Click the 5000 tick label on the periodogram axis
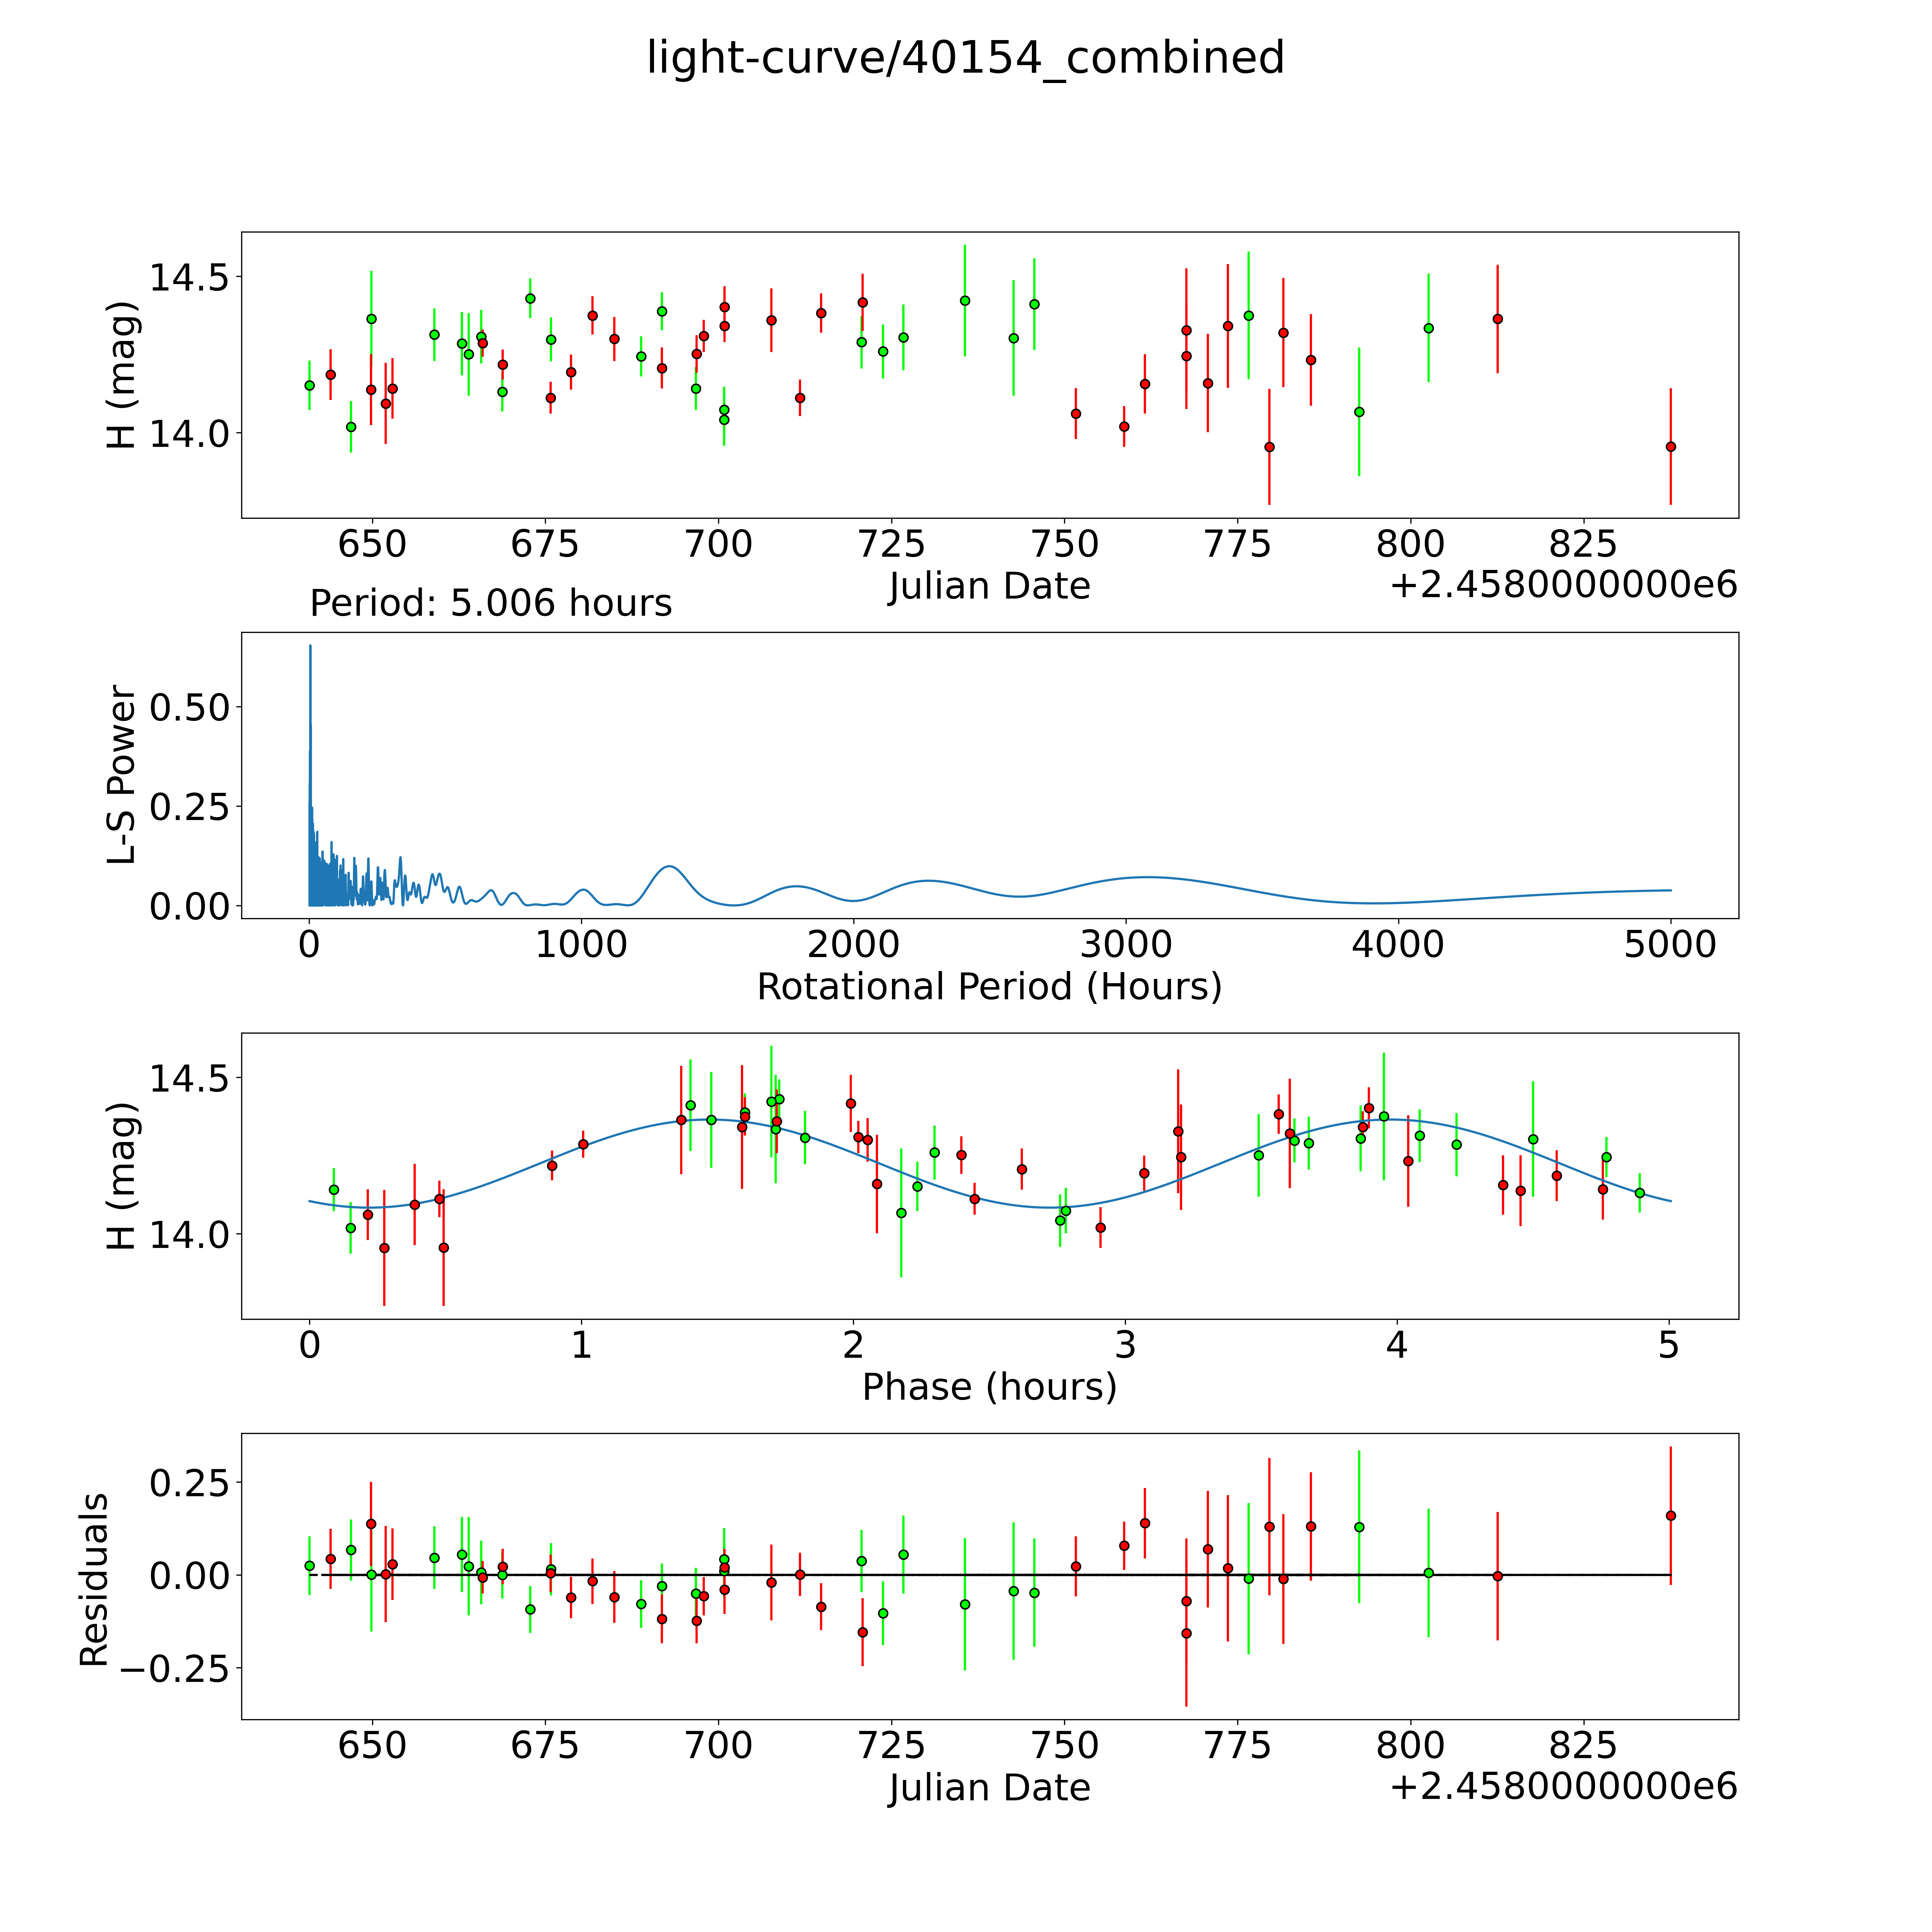The height and width of the screenshot is (1932, 1932). [1669, 945]
